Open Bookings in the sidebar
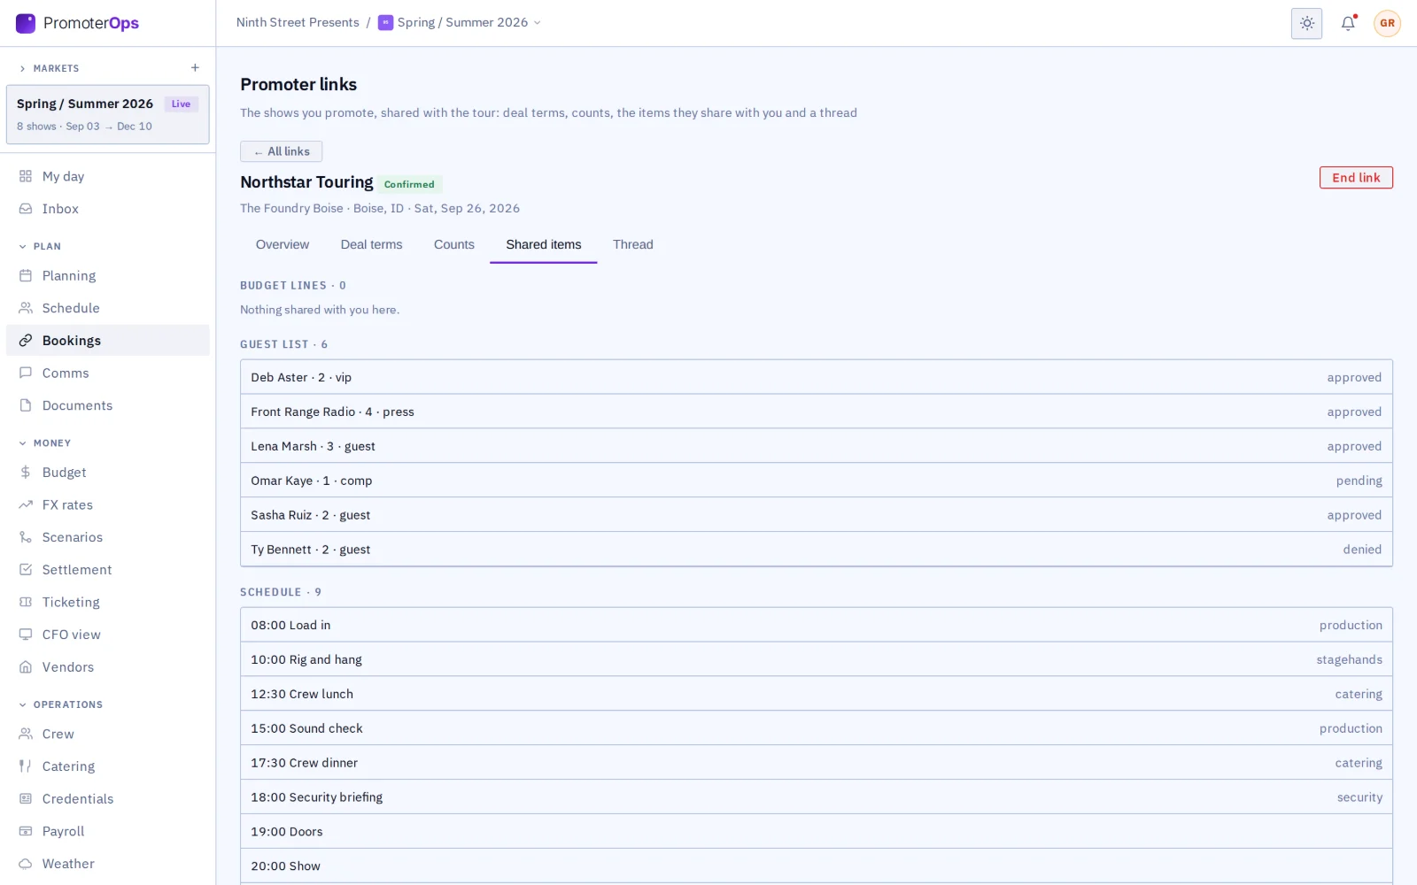This screenshot has width=1417, height=885. coord(108,341)
